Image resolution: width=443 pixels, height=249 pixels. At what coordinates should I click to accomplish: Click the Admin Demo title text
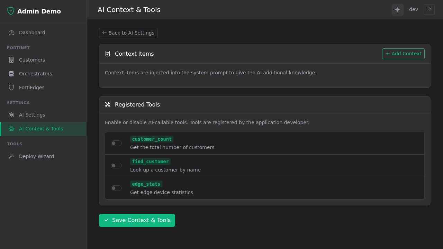39,11
